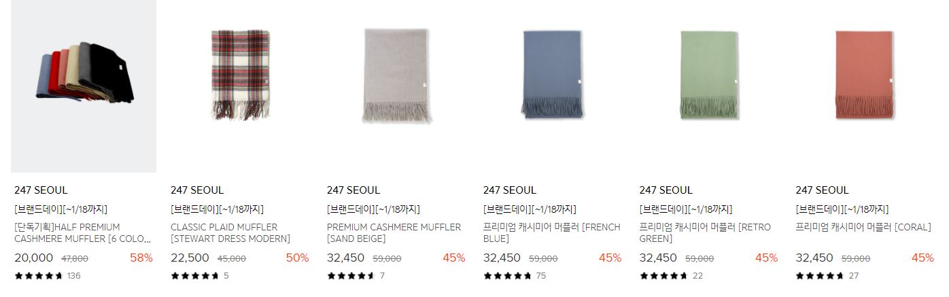The image size is (949, 297).
Task: Open the 프리미엄 캐시미어 머플러 [RETRO GREEN] link
Action: point(705,233)
